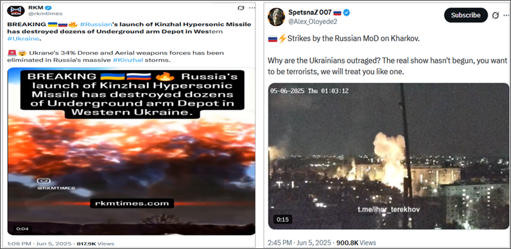
Task: Click 2:45 PM Jun 5 timestamp
Action: 299,242
